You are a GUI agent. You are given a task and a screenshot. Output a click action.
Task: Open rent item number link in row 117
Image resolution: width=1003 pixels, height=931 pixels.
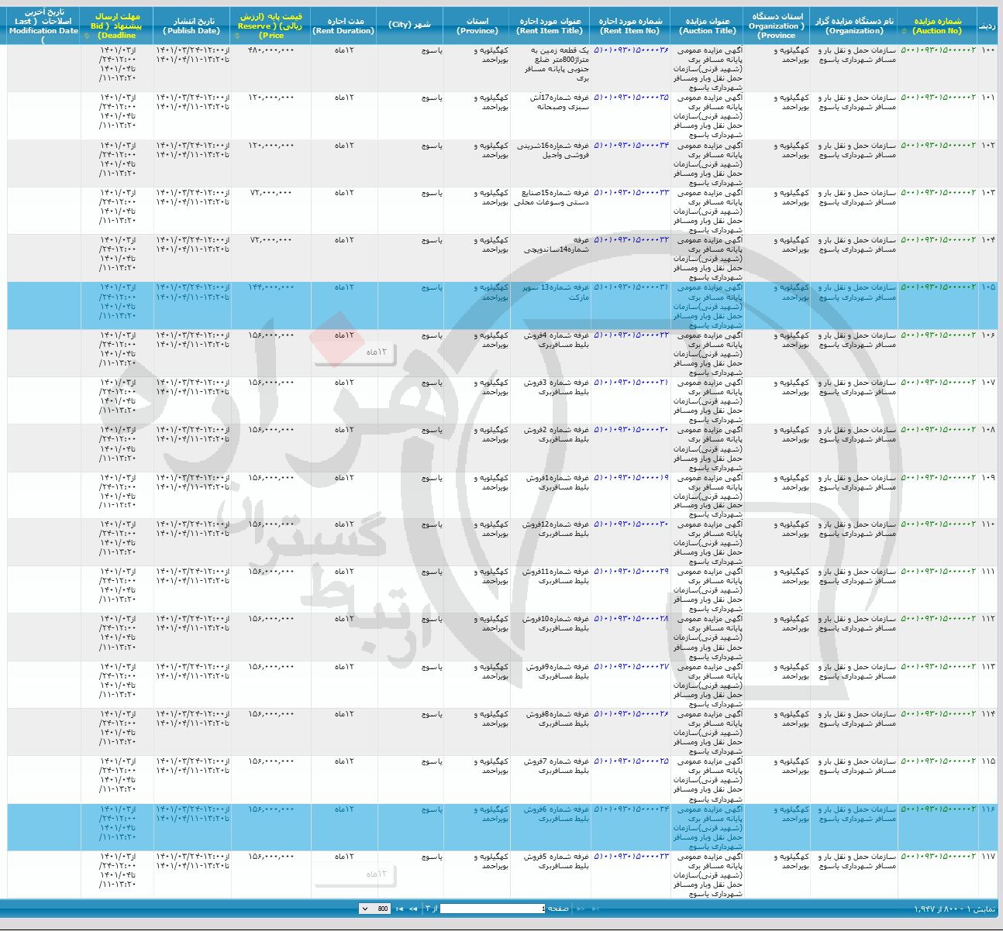(631, 857)
